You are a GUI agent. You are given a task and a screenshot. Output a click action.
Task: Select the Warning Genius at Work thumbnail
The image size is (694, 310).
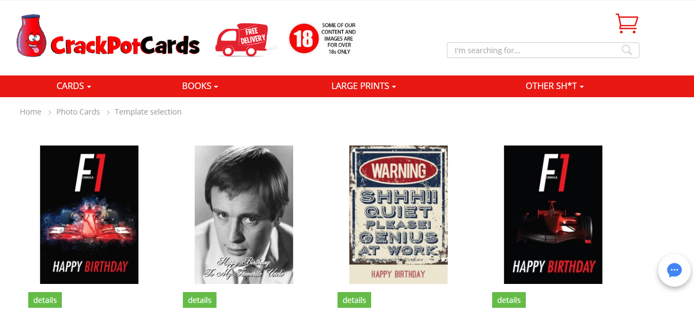(x=398, y=214)
